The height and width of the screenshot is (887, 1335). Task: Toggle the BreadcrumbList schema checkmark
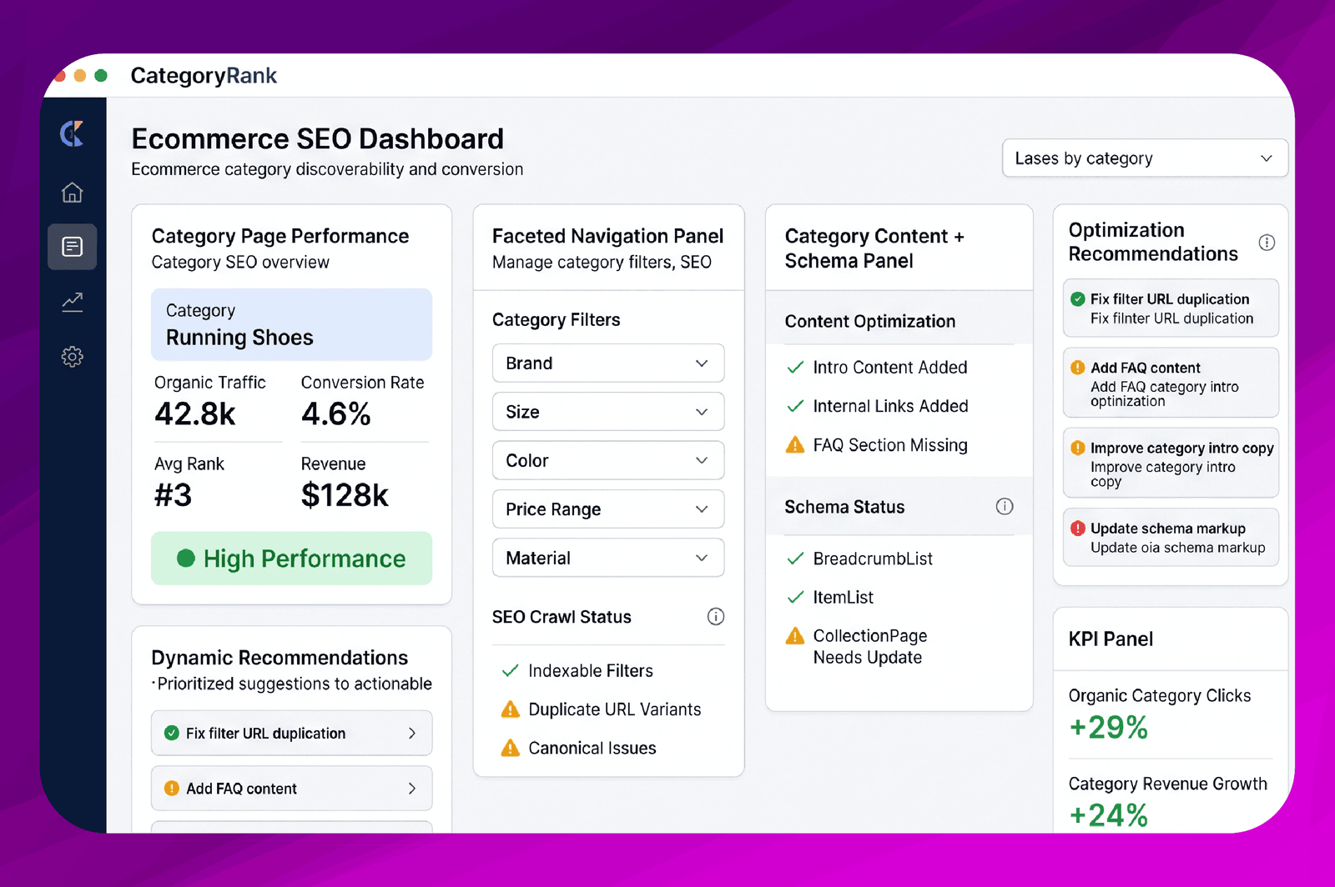pyautogui.click(x=795, y=559)
